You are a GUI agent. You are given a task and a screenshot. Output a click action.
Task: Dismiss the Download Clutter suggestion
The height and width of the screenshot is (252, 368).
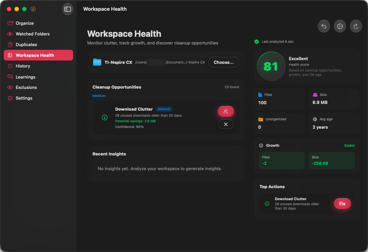click(226, 124)
